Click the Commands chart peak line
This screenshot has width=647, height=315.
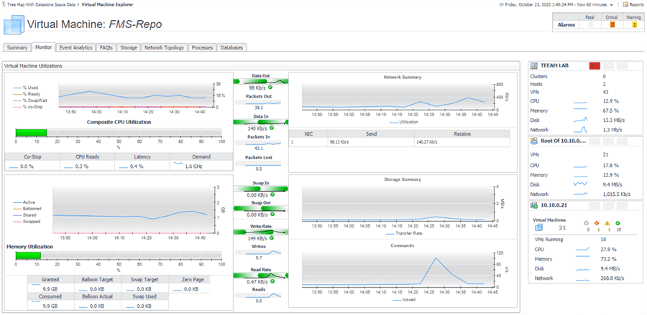(x=436, y=258)
